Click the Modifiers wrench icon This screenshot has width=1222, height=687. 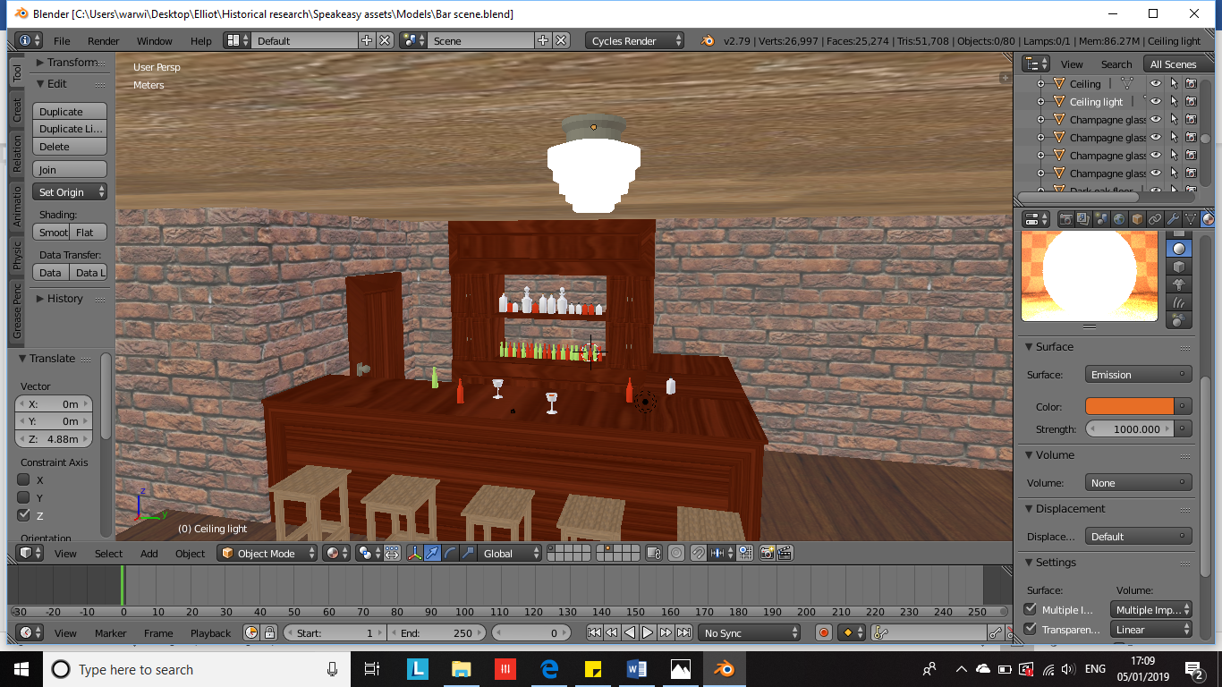(x=1173, y=219)
